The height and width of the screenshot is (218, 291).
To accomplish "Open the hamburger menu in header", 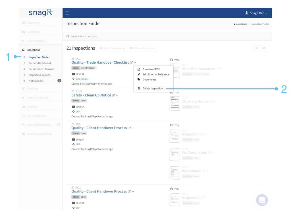I will tap(67, 13).
